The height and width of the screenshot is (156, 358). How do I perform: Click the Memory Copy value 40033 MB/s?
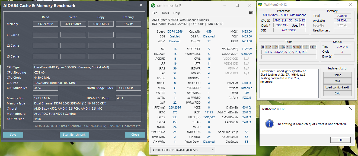pyautogui.click(x=101, y=24)
